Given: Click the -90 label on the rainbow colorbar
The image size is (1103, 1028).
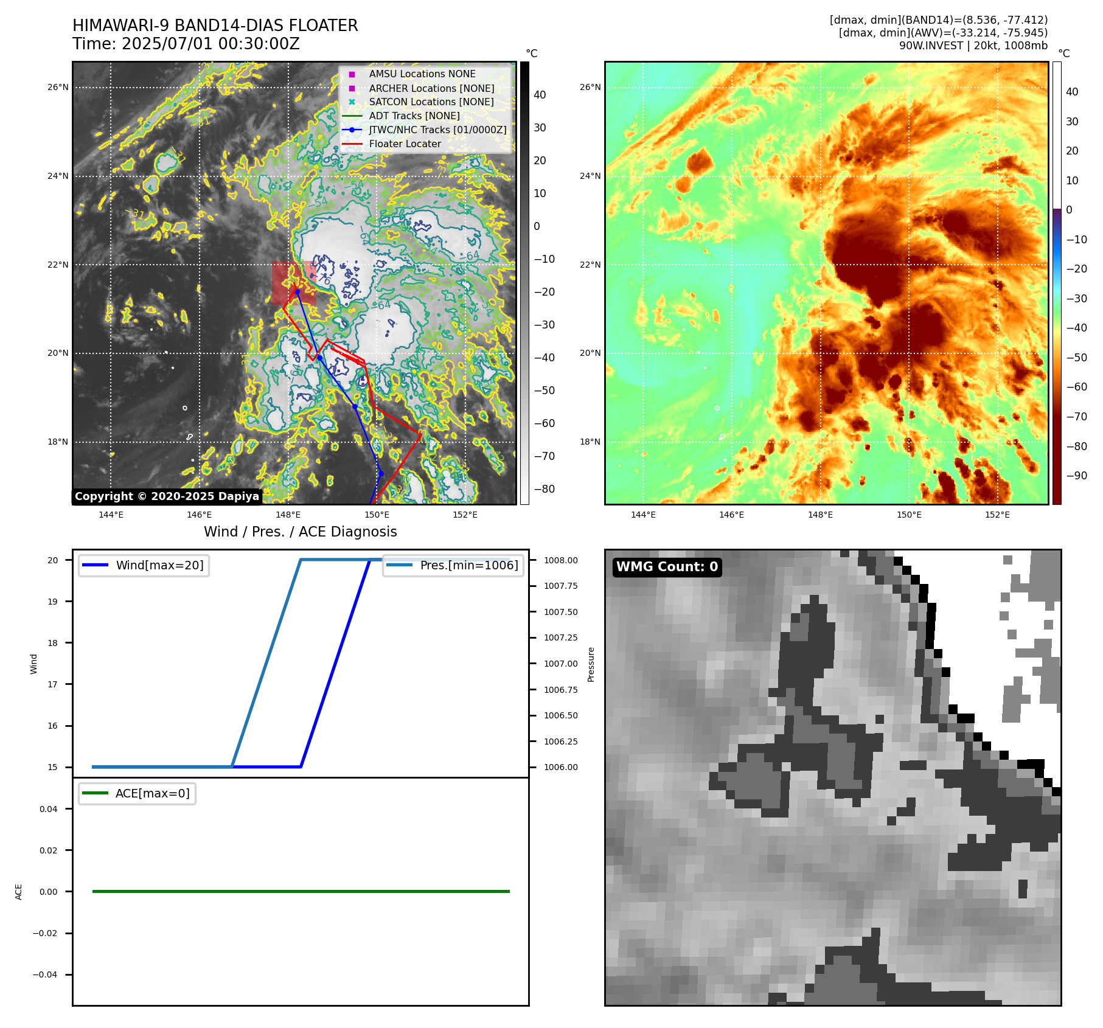Looking at the screenshot, I should click(x=1077, y=476).
